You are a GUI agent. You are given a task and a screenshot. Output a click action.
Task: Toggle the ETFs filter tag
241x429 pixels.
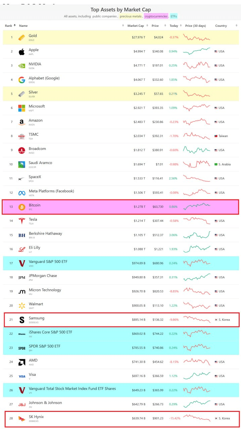(x=174, y=16)
